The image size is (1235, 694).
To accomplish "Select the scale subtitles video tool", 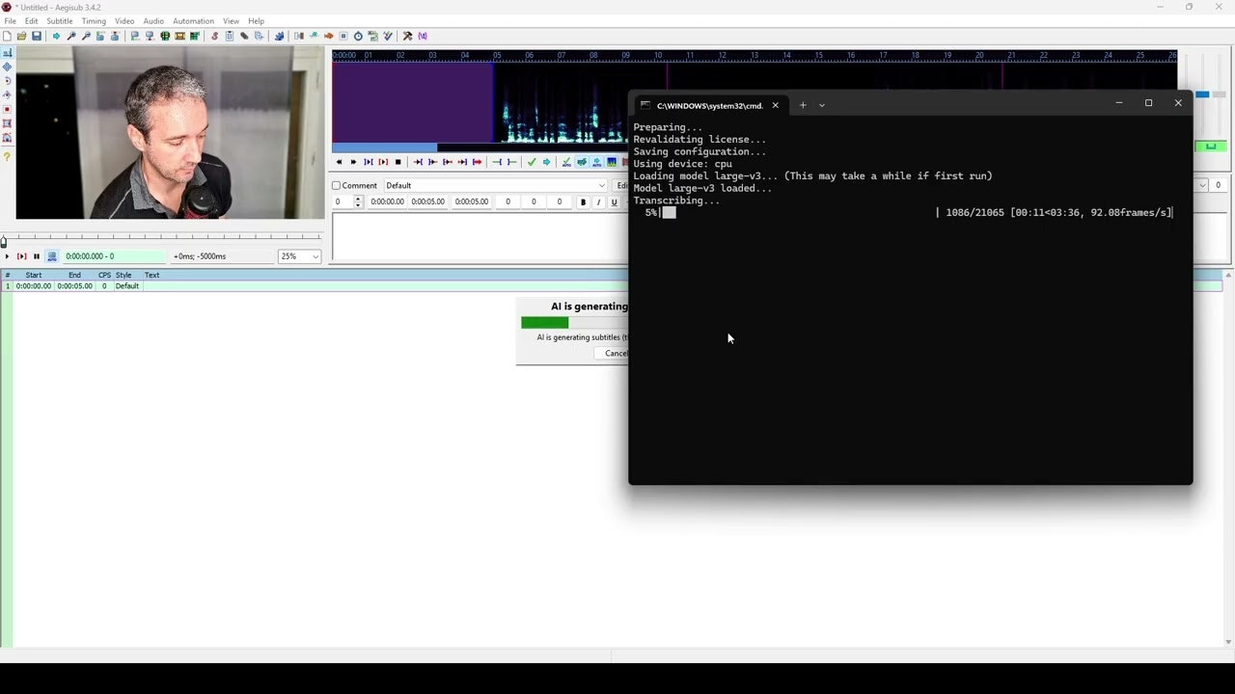I will pos(7,109).
